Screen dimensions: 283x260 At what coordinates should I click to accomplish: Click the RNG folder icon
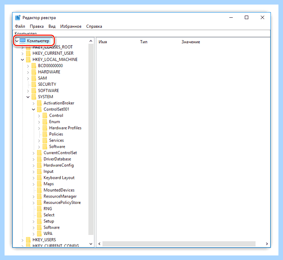(39, 209)
